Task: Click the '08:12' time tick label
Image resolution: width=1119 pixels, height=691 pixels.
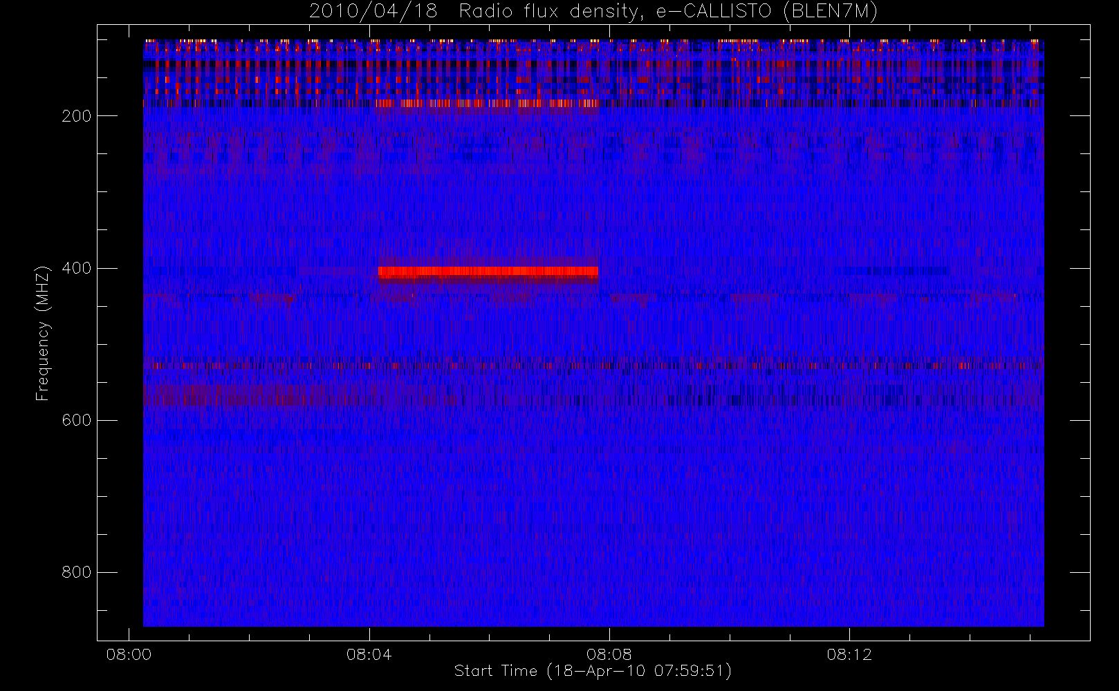Action: click(x=849, y=654)
